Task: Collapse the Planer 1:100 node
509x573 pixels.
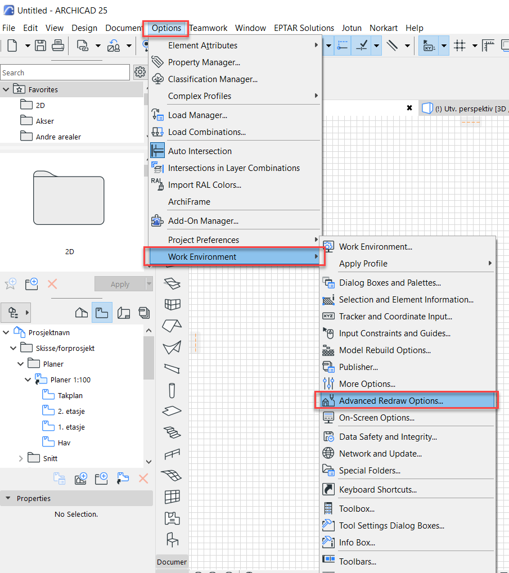Action: coord(28,380)
